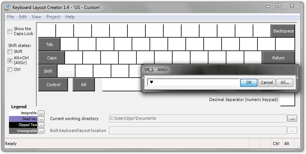306x154 pixels.
Task: Click the All... button in the dialog
Action: coord(285,82)
